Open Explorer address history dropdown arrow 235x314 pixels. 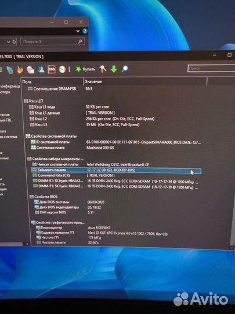coord(8,42)
